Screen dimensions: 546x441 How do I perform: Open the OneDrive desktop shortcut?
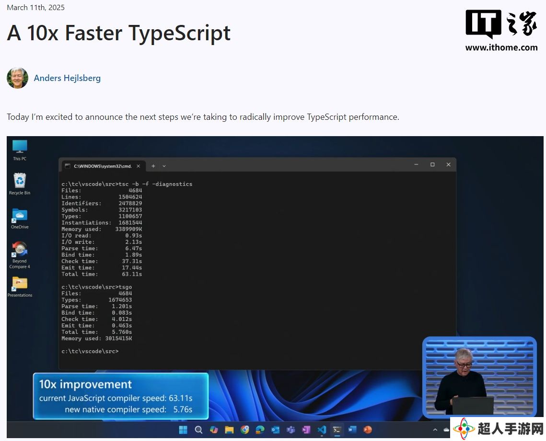tap(20, 218)
